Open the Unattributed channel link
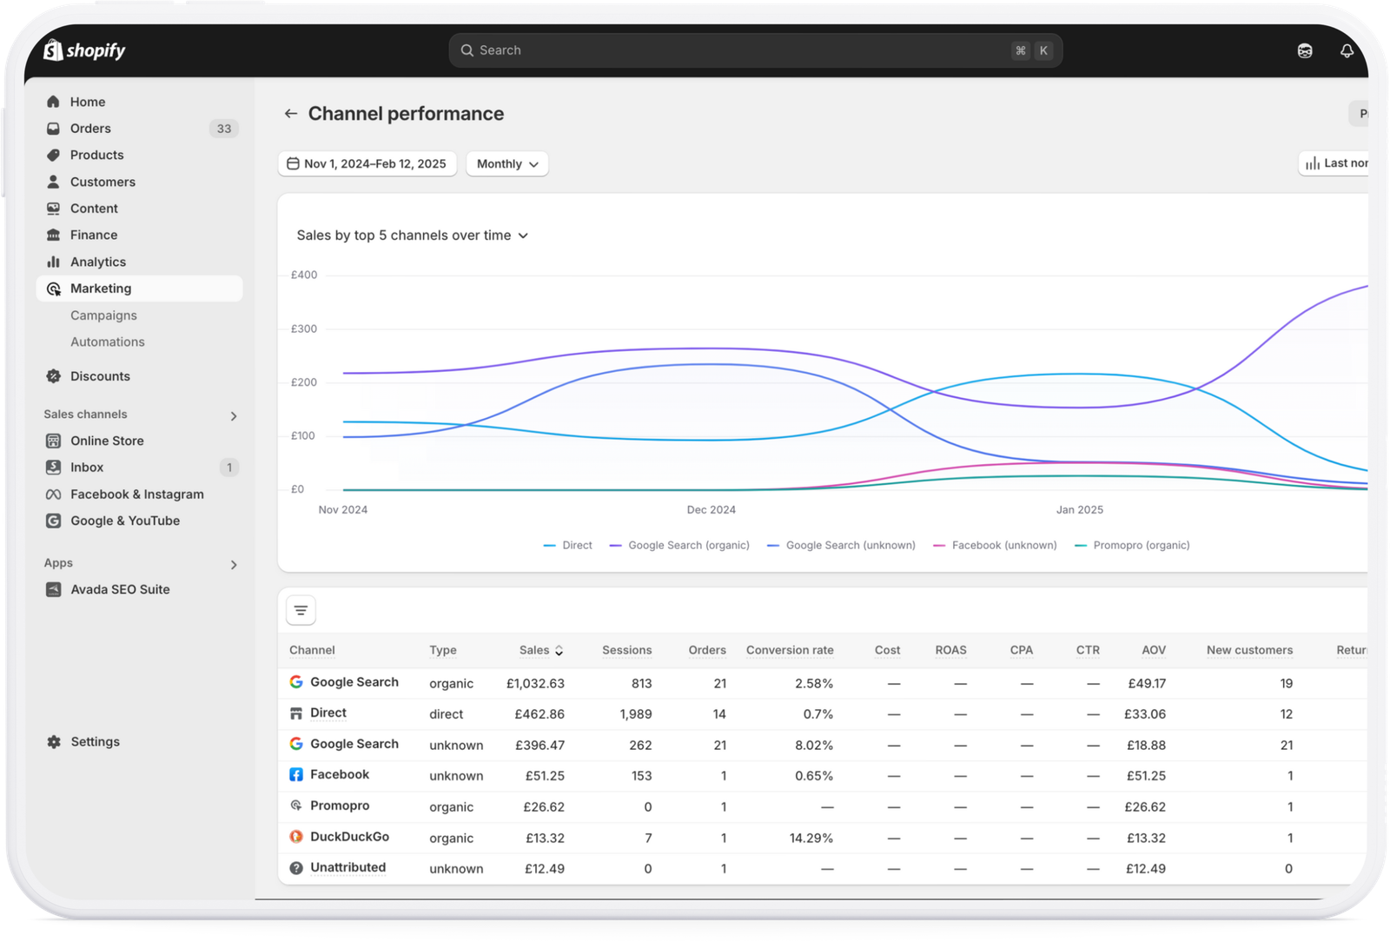 click(x=347, y=868)
